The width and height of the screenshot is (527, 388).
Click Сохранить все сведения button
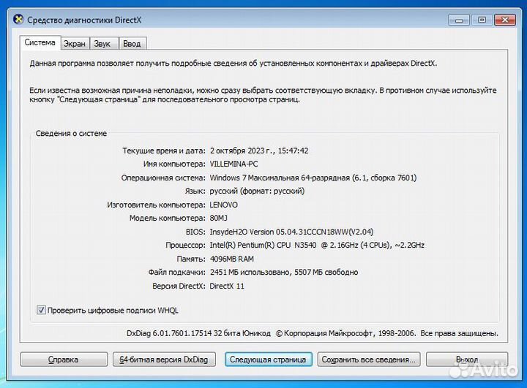point(369,360)
